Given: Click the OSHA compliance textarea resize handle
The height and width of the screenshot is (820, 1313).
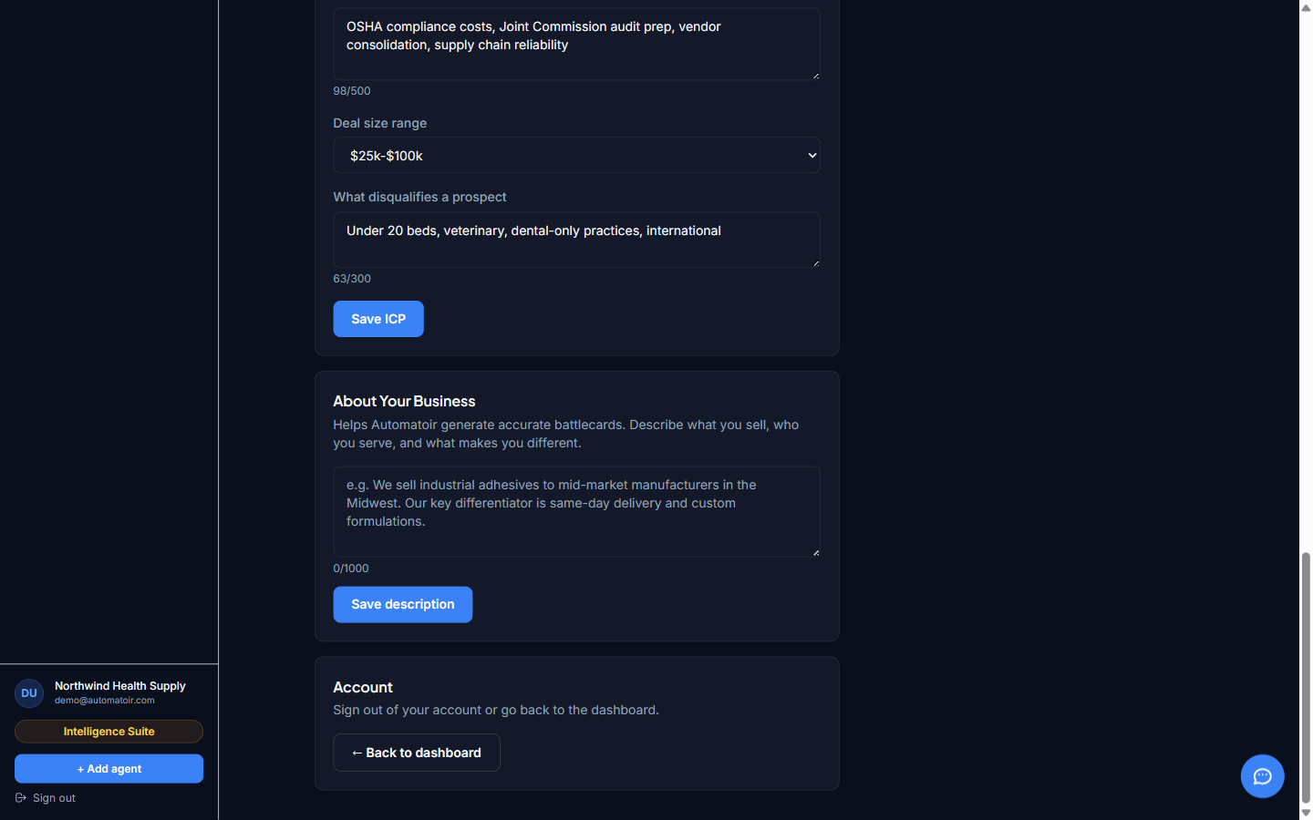Looking at the screenshot, I should tap(815, 75).
